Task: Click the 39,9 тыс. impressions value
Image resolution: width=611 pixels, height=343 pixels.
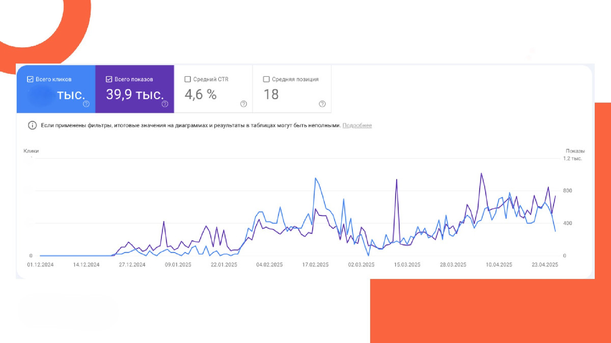Action: click(x=135, y=95)
